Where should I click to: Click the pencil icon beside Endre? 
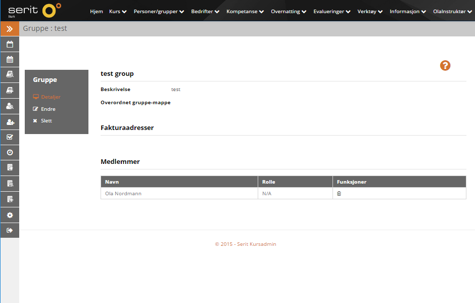[x=35, y=109]
